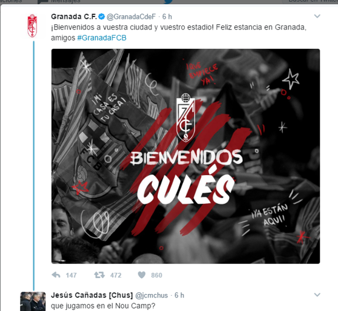Click the 472 retweets count
338x311 pixels.
pyautogui.click(x=116, y=275)
